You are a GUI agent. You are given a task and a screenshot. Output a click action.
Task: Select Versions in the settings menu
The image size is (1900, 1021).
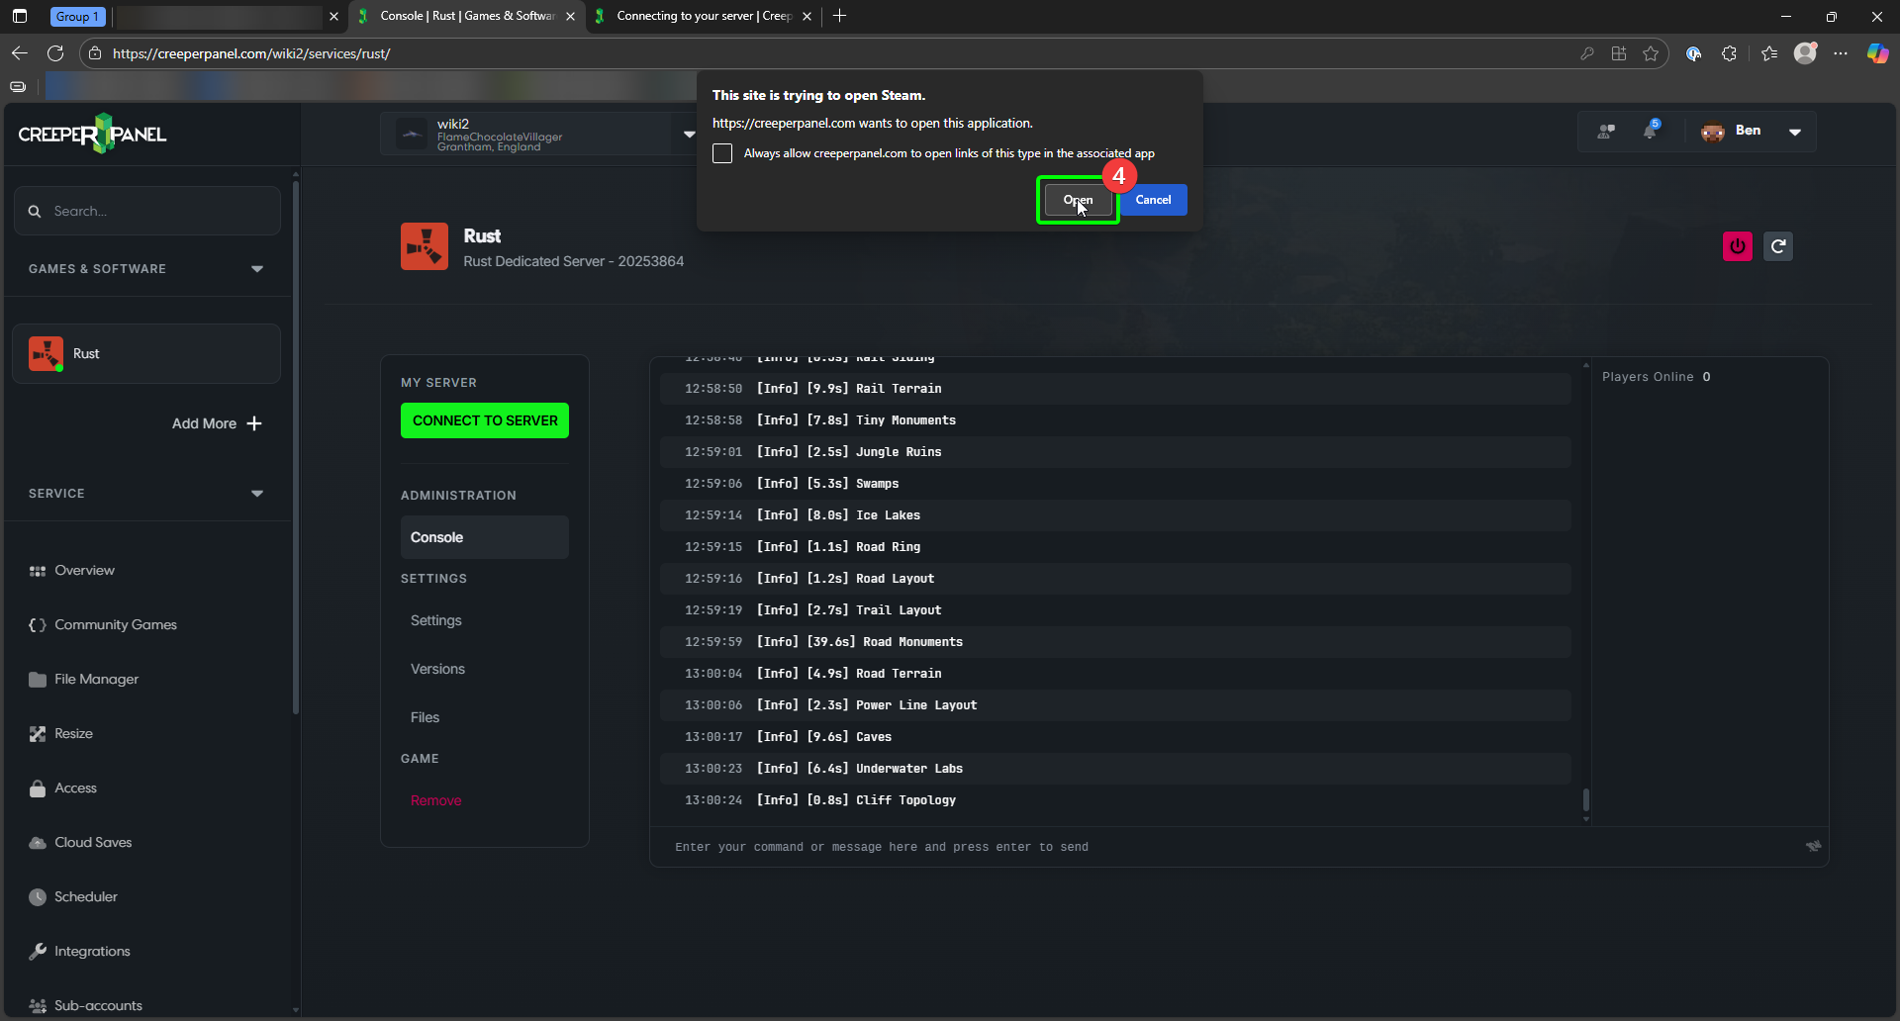pos(437,669)
